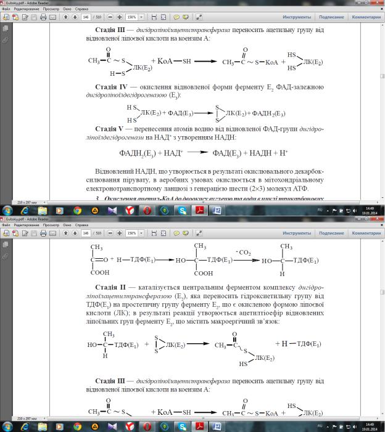The width and height of the screenshot is (385, 432).
Task: Click RU language indicator in upper tray
Action: coord(320,210)
